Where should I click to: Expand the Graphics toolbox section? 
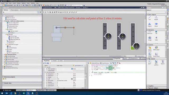coord(147,86)
